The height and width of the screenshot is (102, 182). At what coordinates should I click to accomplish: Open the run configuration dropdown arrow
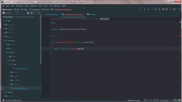coord(140,9)
